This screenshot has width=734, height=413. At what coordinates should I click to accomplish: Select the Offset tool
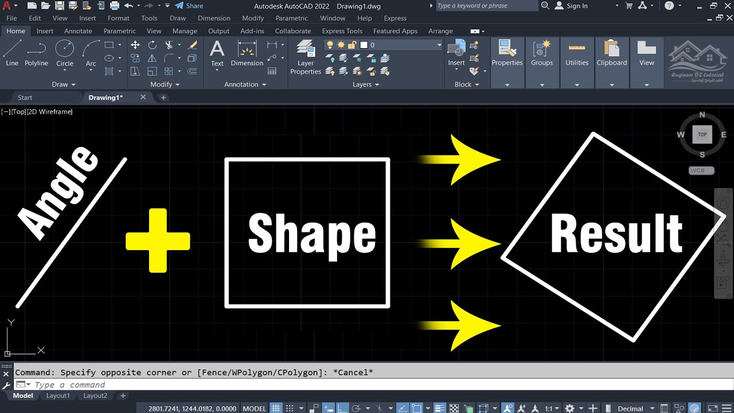click(x=193, y=71)
